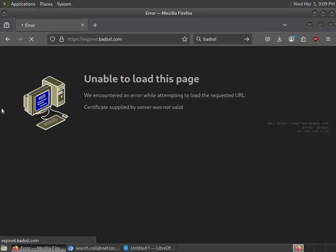View site security lock details
The height and width of the screenshot is (252, 336).
(62, 39)
